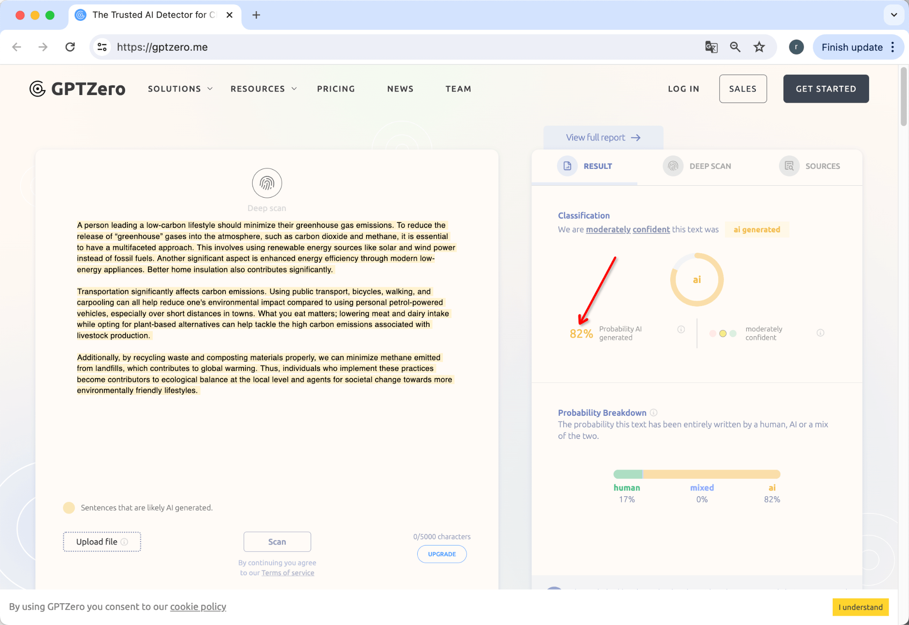Click the circular AI probability gauge
Screen dimensions: 909x625
tap(697, 280)
